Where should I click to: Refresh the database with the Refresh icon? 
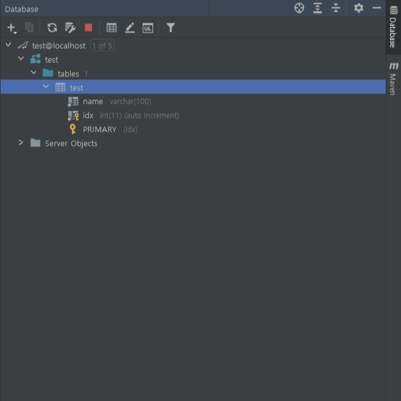pyautogui.click(x=52, y=27)
